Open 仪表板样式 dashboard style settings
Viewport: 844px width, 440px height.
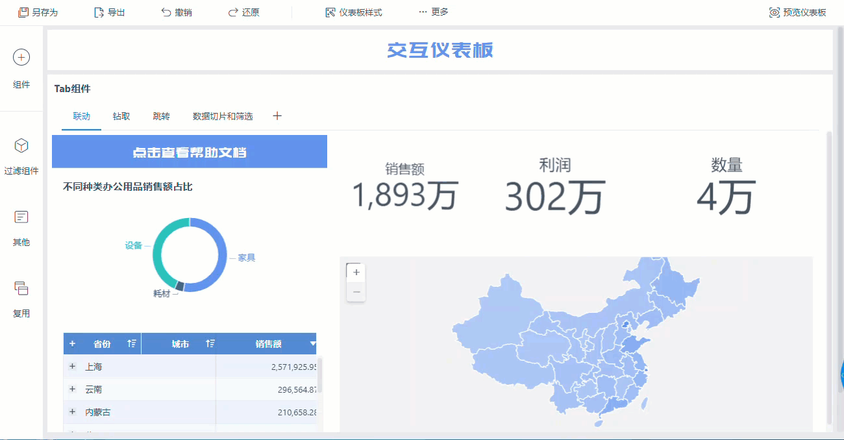354,12
